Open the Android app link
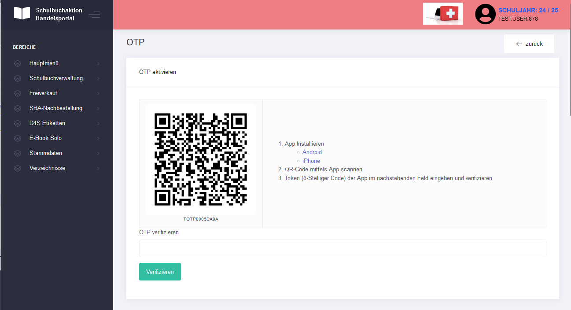The width and height of the screenshot is (571, 310). click(312, 152)
